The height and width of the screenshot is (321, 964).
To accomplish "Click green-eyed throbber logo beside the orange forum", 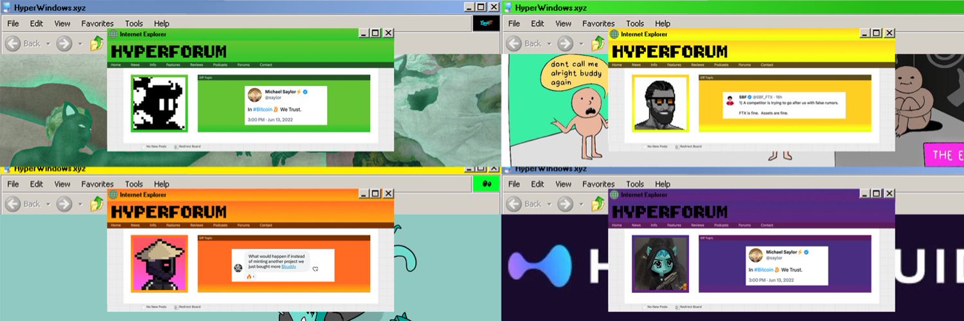I will tap(486, 184).
